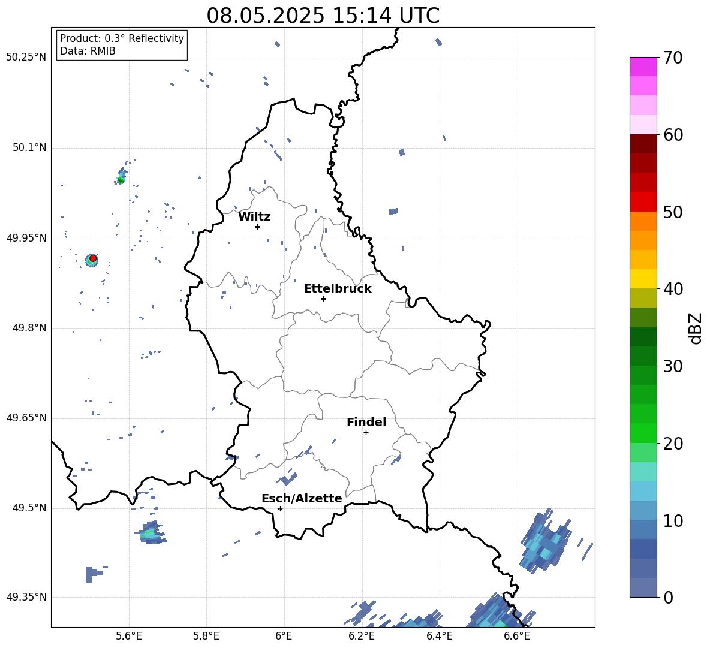Click the light-blue echo cluster east of Luxembourg
This screenshot has height=648, width=710.
[544, 541]
